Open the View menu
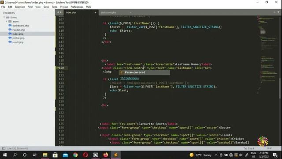282x159 pixels. [38, 7]
